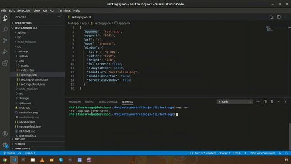This screenshot has width=291, height=164.
Task: Collapse the test-app folder
Action: click(x=38, y=51)
